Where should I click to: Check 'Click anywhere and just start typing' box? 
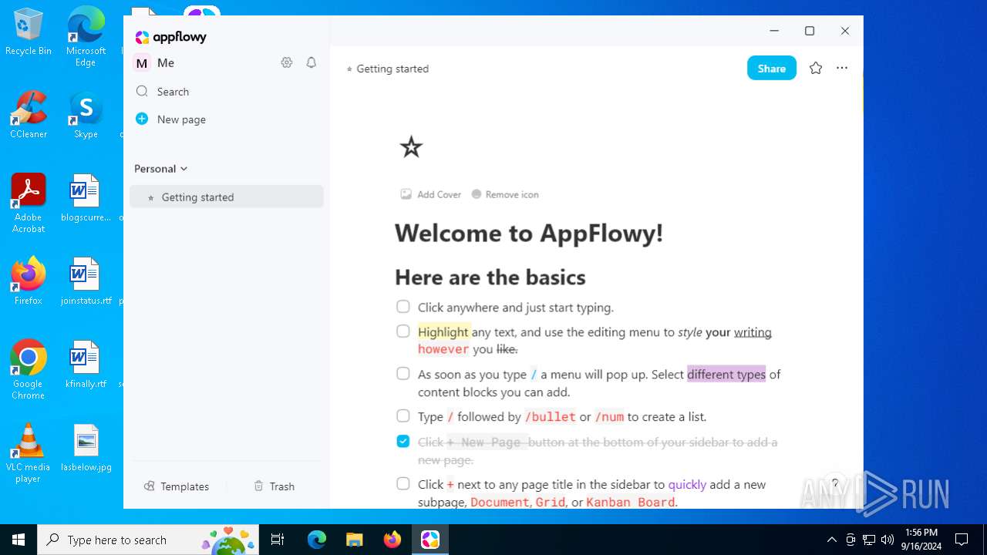(x=403, y=307)
